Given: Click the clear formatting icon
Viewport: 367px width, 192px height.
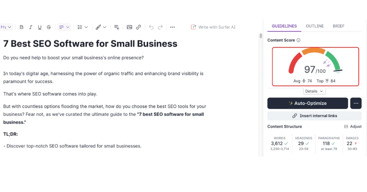Looking at the screenshot, I should pos(116,27).
